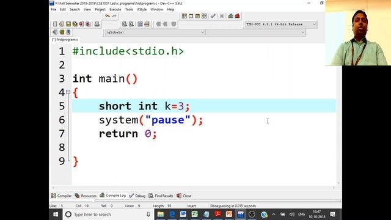Click the Print toolbar icon
This screenshot has height=220, width=391.
click(97, 24)
